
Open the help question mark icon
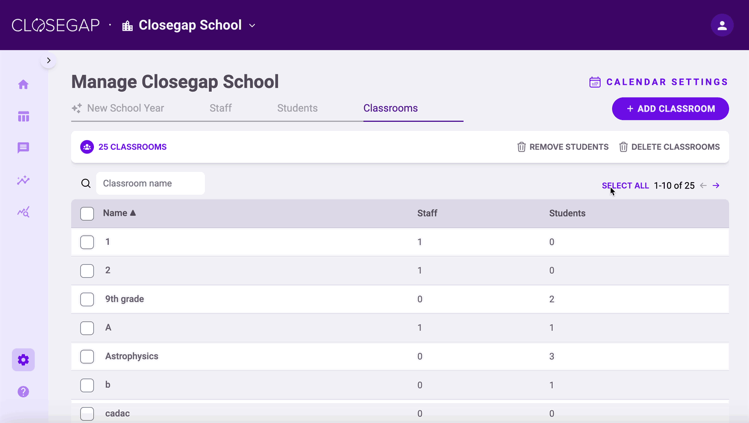click(23, 392)
